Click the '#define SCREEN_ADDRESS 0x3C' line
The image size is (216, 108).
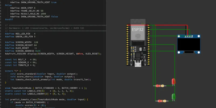23,51
